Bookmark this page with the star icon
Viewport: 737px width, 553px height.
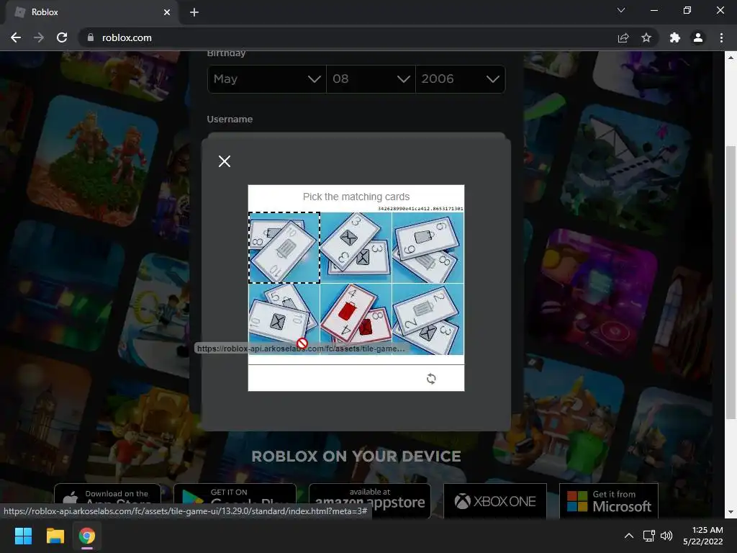pos(646,37)
